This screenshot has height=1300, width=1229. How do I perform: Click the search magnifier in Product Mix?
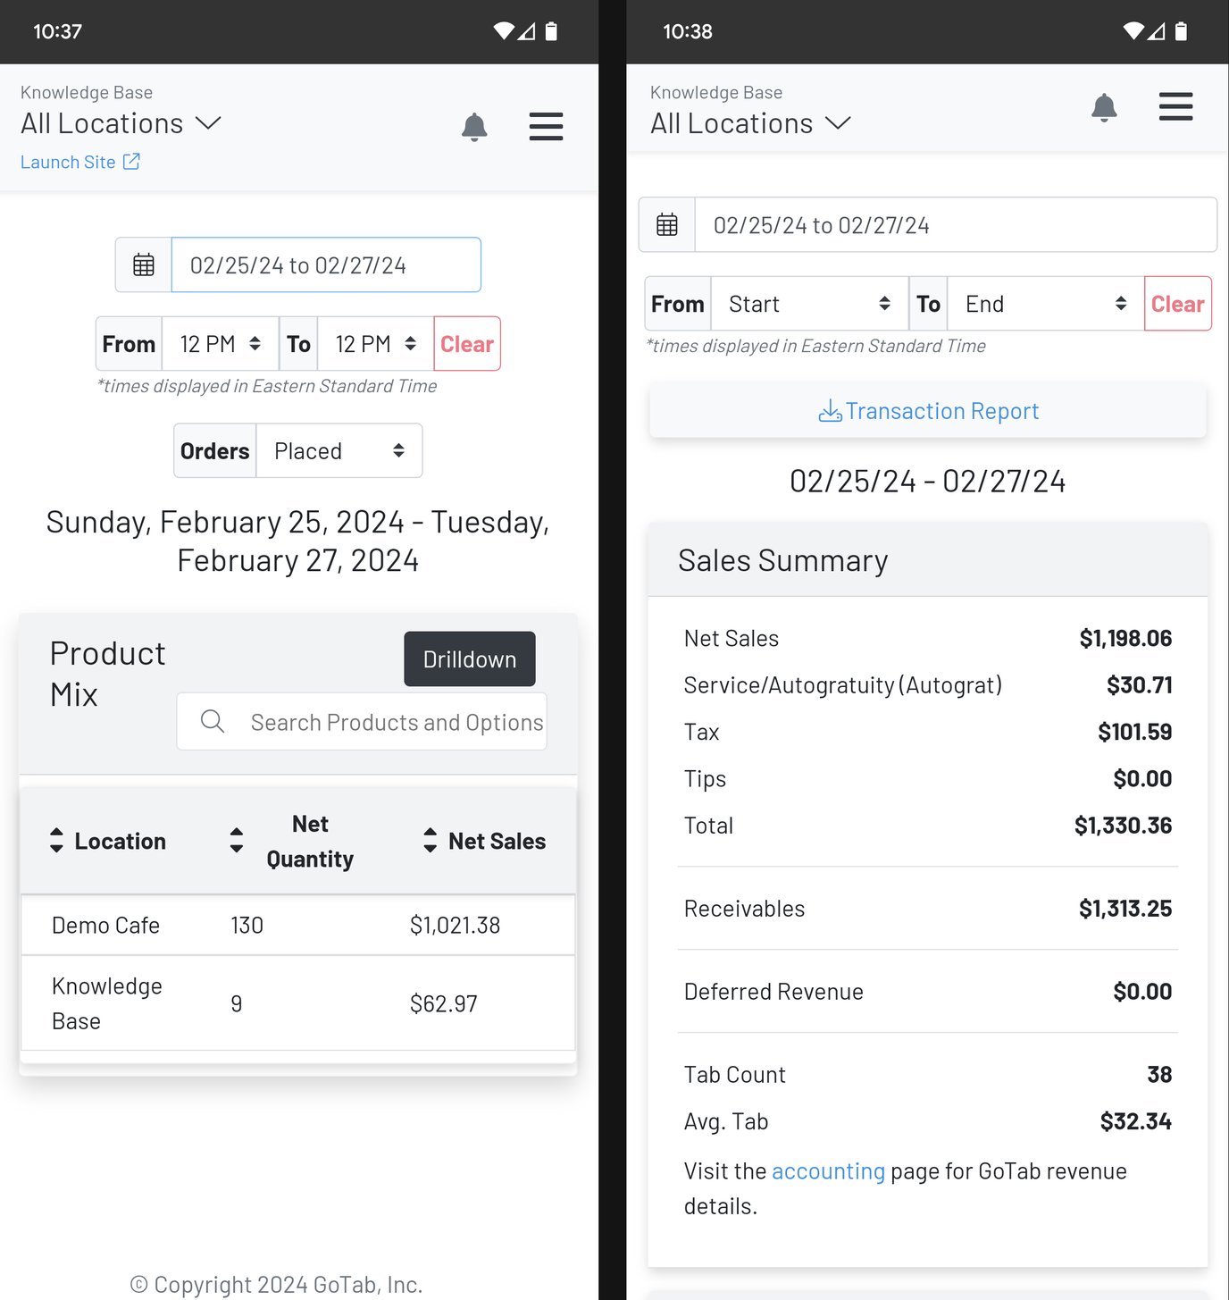[x=213, y=721]
